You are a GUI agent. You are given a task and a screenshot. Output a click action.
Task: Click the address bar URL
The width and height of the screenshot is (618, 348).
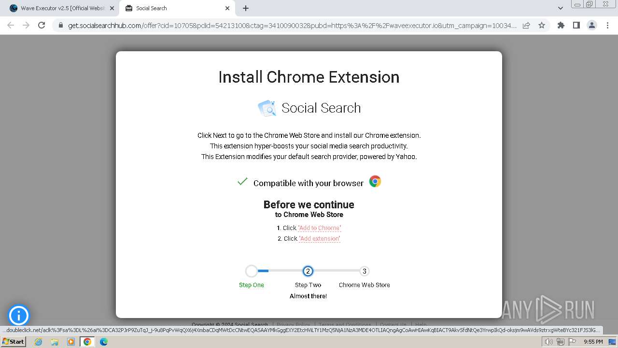(x=292, y=26)
